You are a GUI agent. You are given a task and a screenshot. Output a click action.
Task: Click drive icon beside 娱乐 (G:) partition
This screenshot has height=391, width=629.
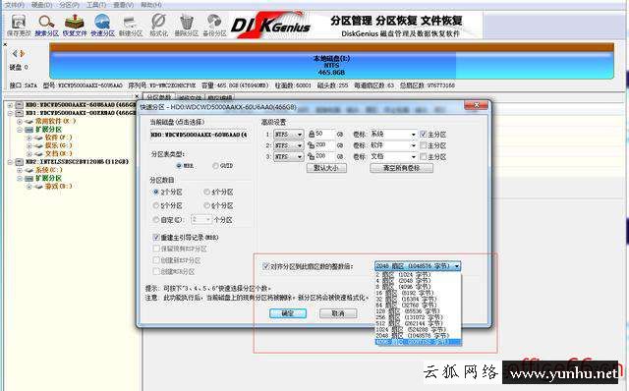tap(38, 145)
